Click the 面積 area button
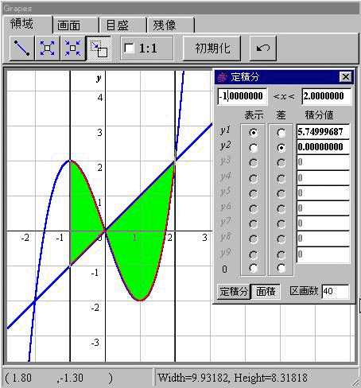Image resolution: width=361 pixels, height=388 pixels. tap(266, 292)
